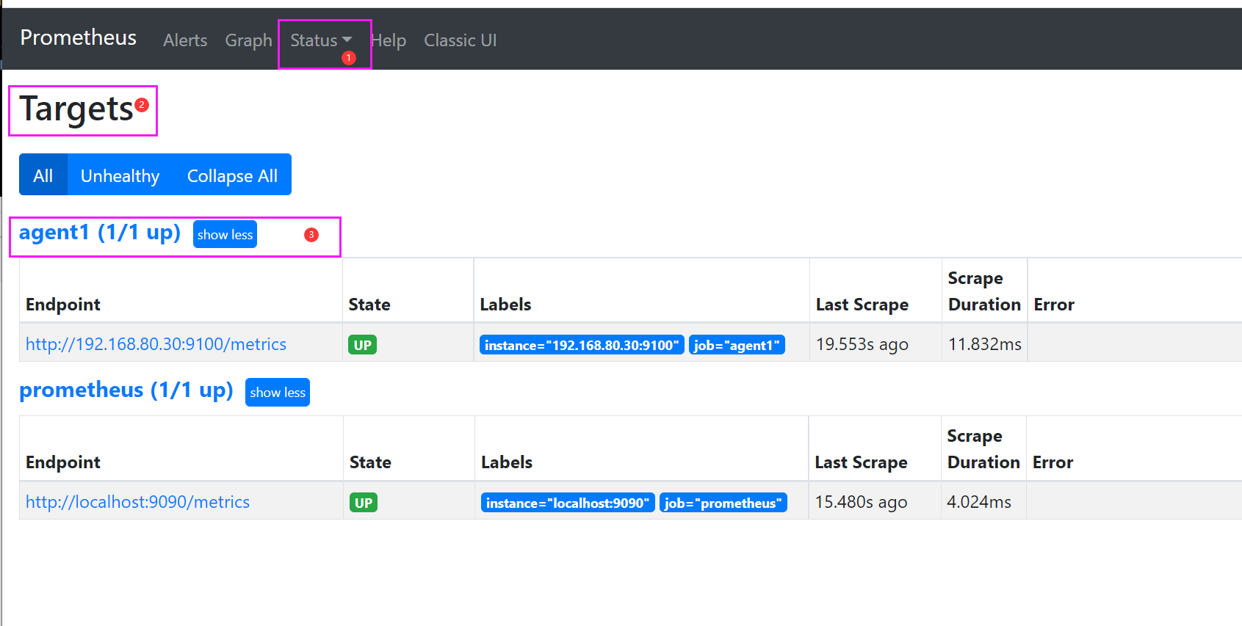Open http://192.168.80.30:9100/metrics endpoint link

pos(156,344)
